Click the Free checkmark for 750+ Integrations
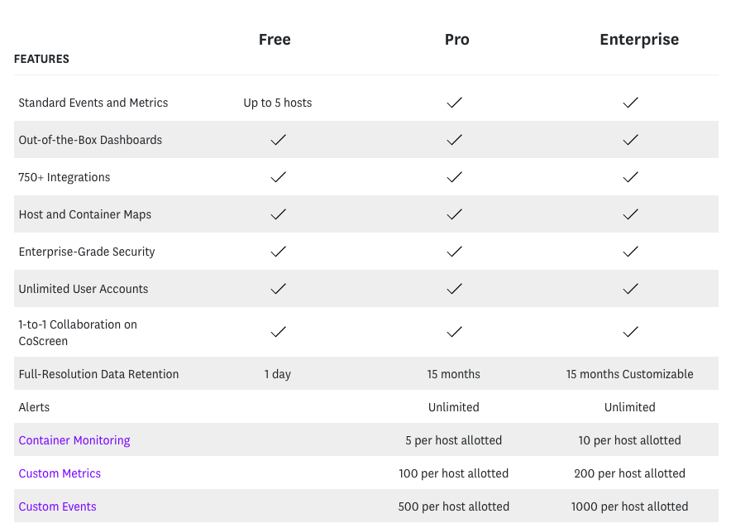Screen dimensions: 750x528 pyautogui.click(x=279, y=177)
